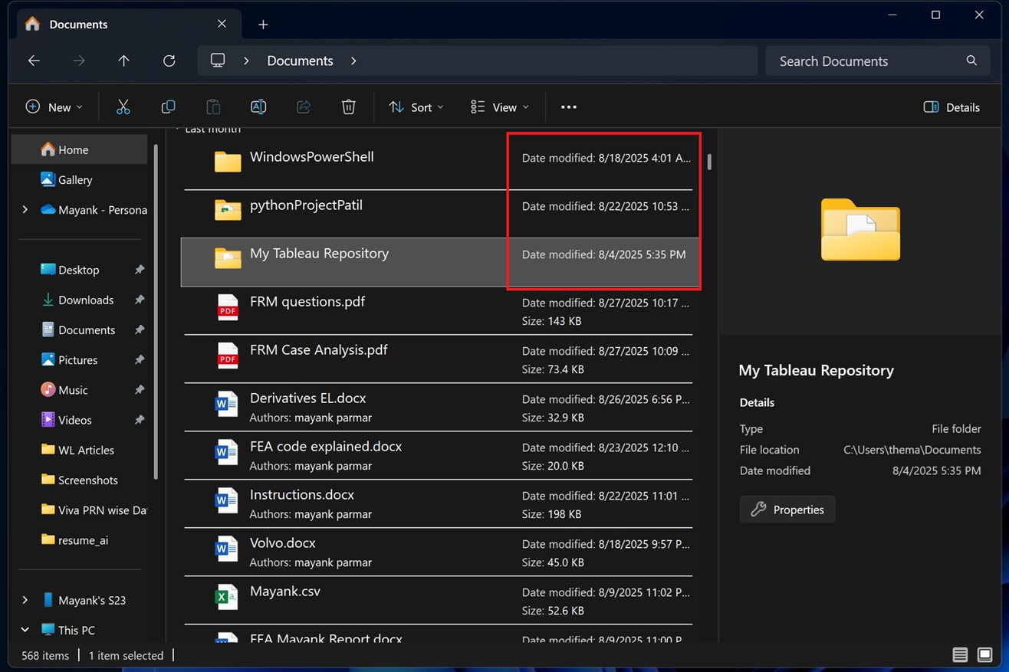Click the Search Documents field
This screenshot has height=672, width=1009.
[x=866, y=61]
